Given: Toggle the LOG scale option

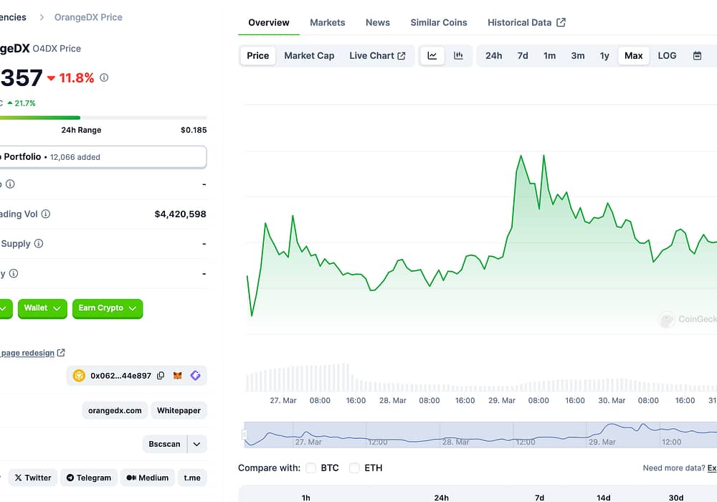Looking at the screenshot, I should point(667,56).
